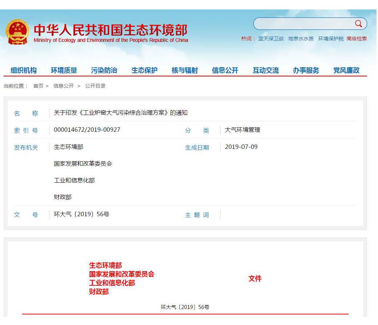Image resolution: width=378 pixels, height=325 pixels.
Task: Open the 环境质量 menu
Action: (64, 71)
